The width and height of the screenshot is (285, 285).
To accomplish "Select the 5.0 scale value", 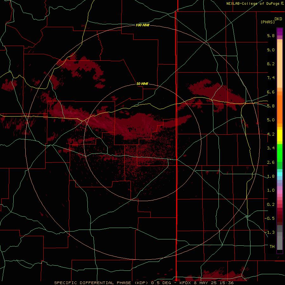I will (x=271, y=120).
